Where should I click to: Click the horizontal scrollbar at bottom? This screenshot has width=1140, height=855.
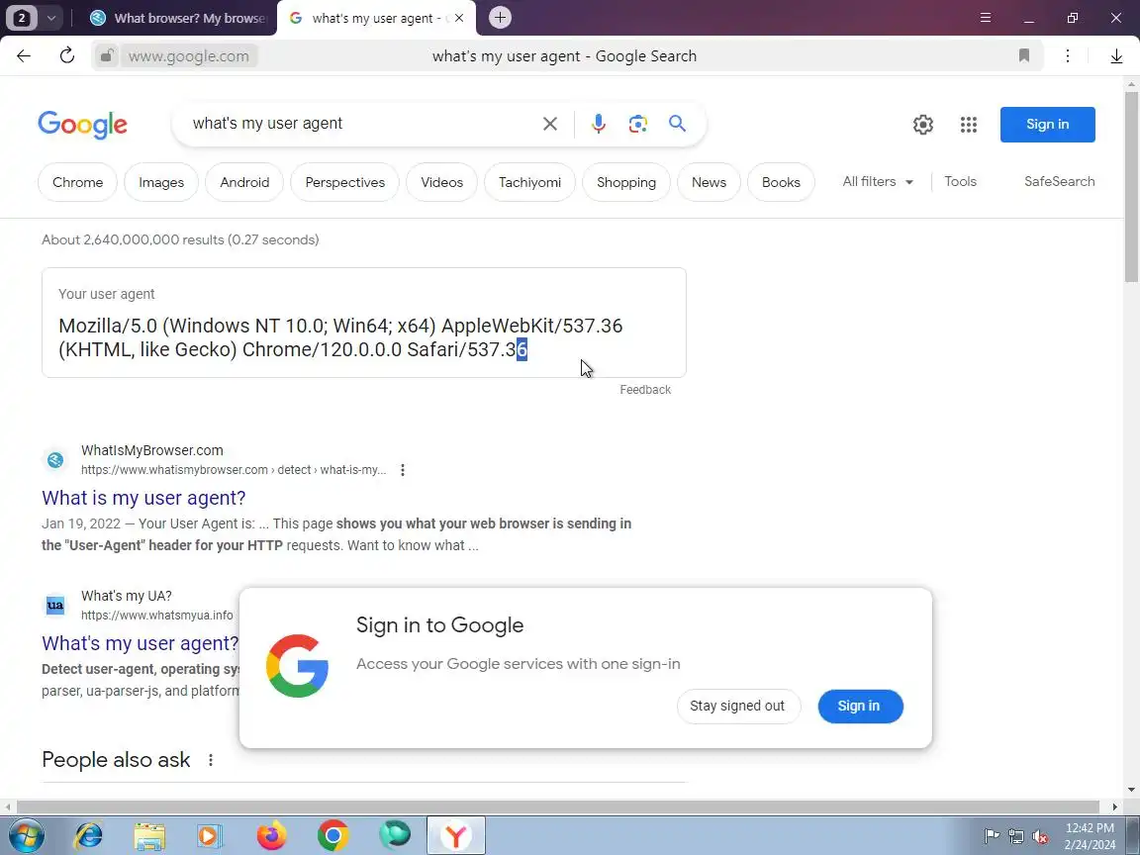[558, 807]
